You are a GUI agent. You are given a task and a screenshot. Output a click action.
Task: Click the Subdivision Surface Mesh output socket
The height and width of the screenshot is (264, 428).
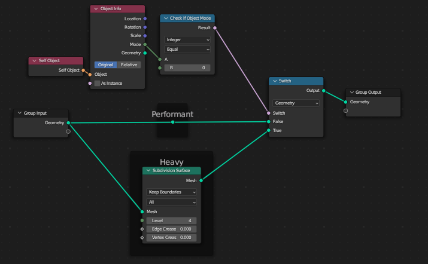(201, 180)
